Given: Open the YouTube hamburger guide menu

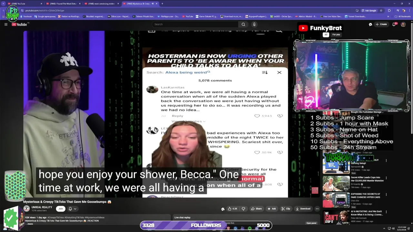Looking at the screenshot, I should (x=6, y=24).
